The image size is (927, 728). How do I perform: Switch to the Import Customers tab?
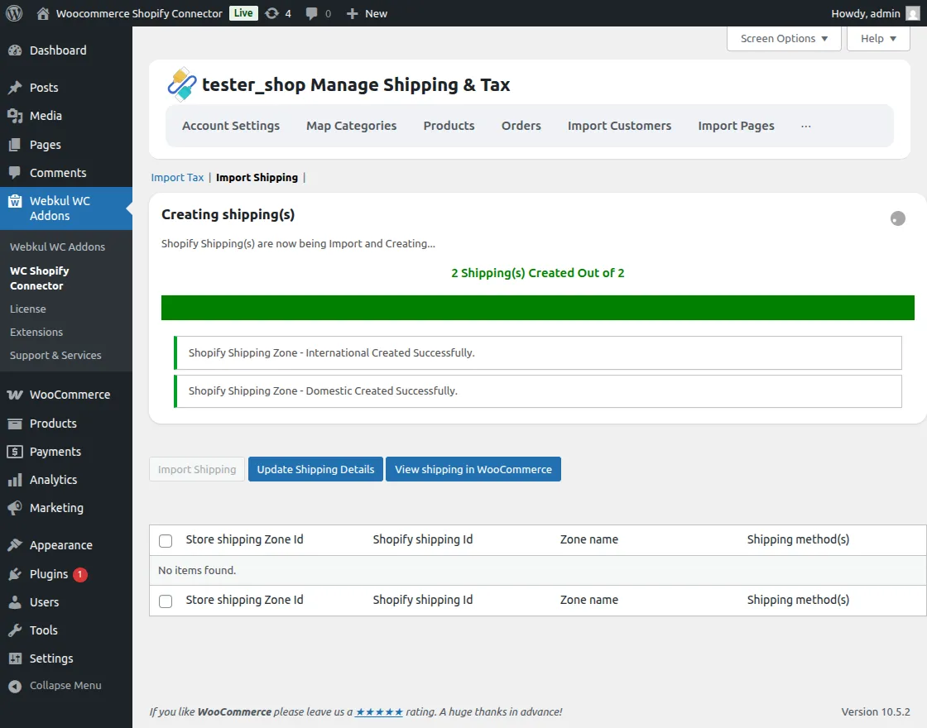tap(619, 126)
